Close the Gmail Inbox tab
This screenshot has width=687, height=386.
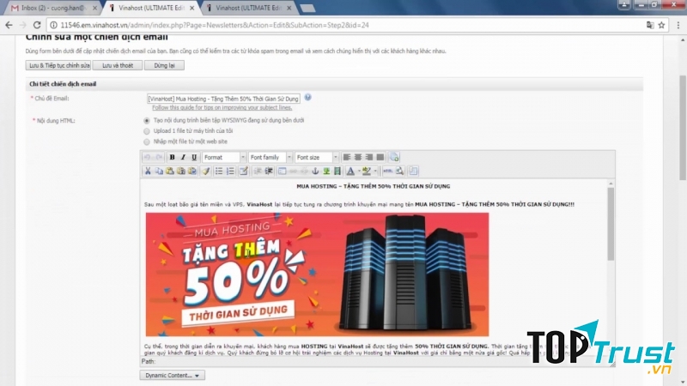coord(94,8)
